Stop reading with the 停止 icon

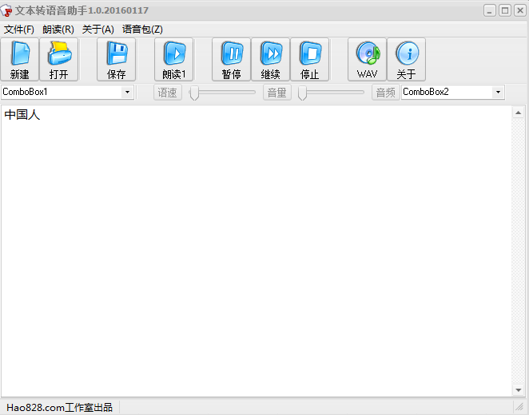[310, 59]
